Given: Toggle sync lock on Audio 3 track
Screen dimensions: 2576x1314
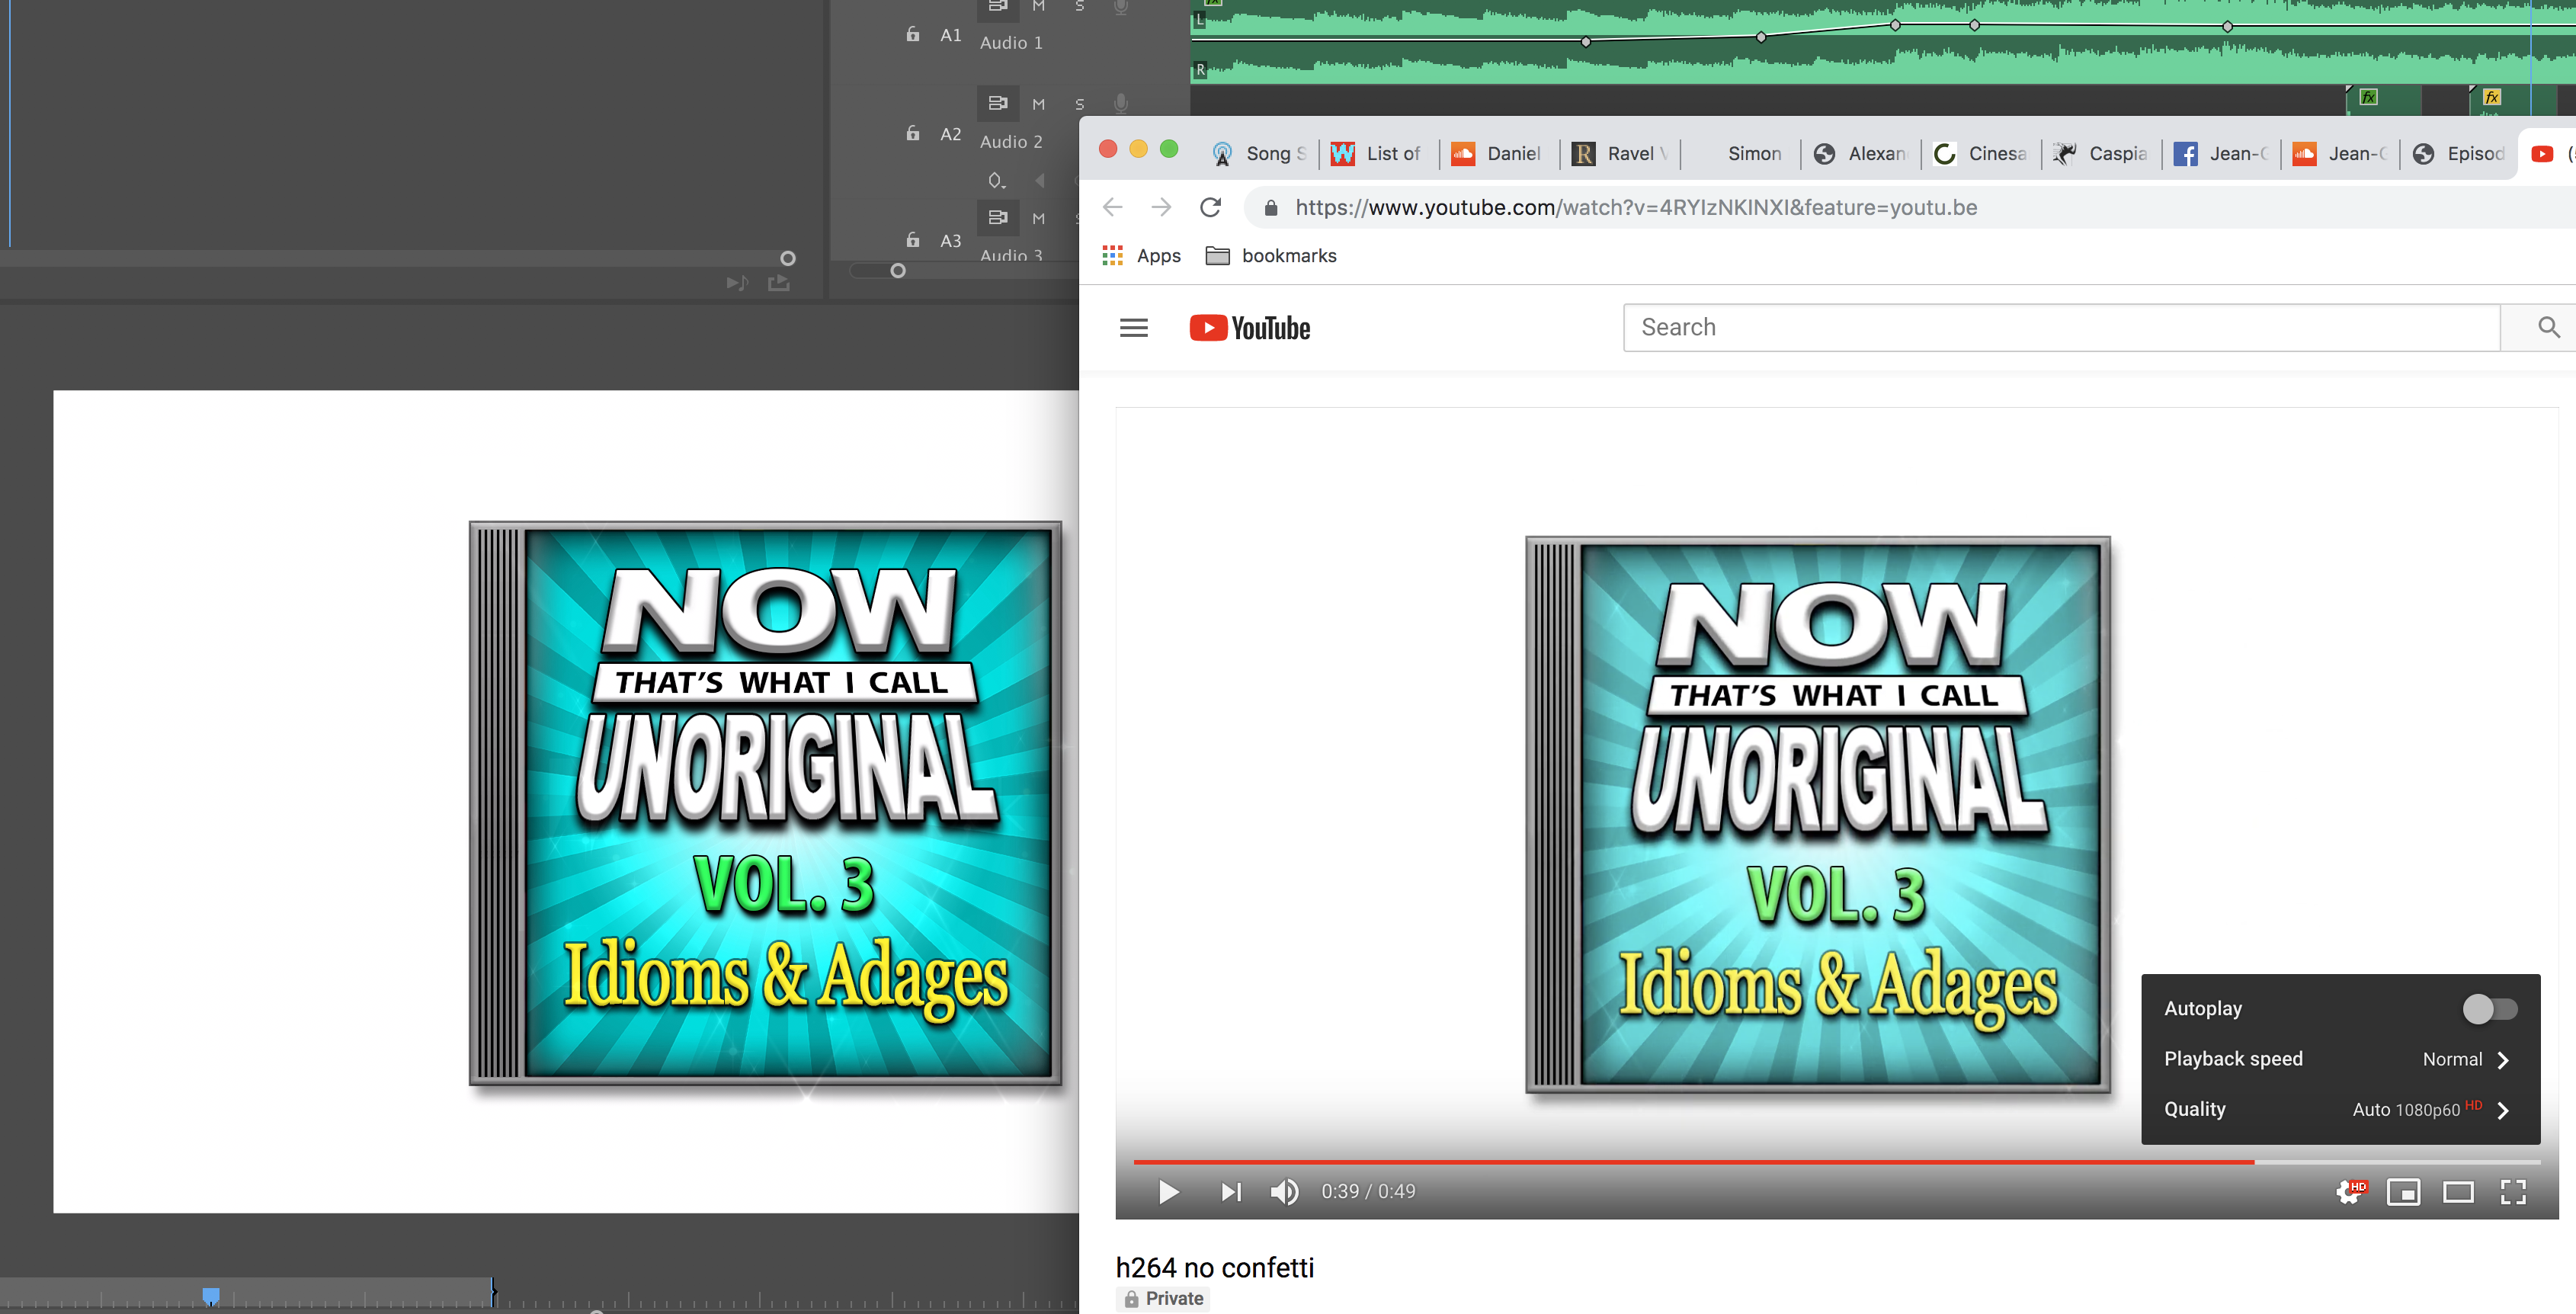Looking at the screenshot, I should 997,217.
